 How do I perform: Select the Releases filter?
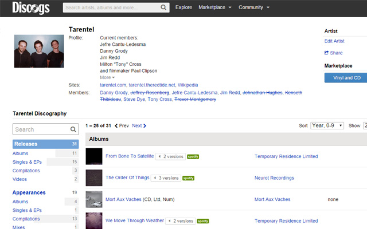tap(46, 144)
